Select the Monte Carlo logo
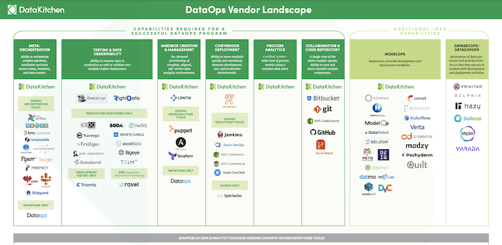 (129, 135)
